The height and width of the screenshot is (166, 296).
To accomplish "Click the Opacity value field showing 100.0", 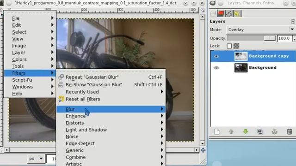I will pos(284,38).
